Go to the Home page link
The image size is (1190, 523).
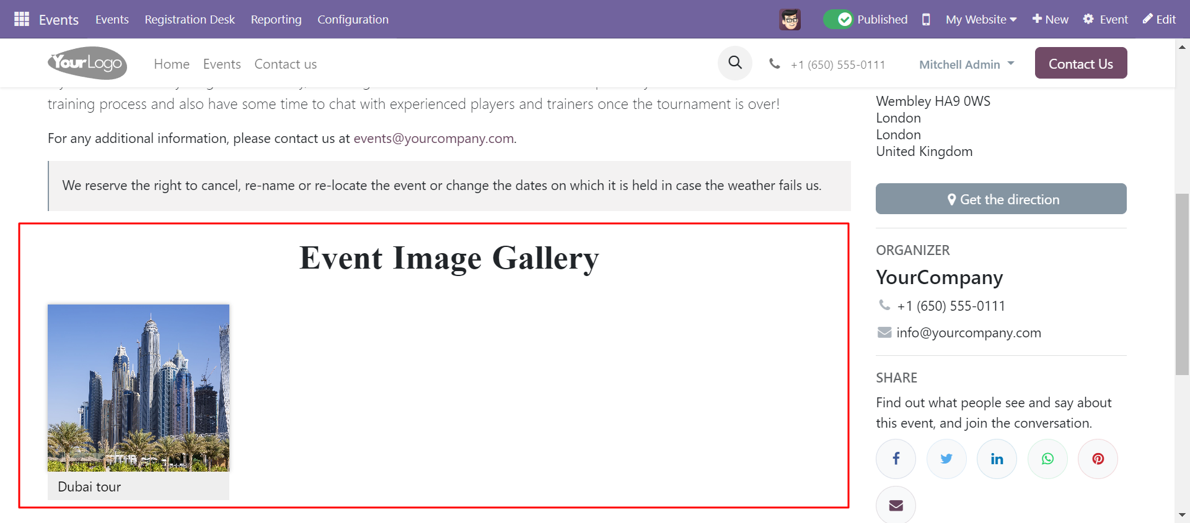[172, 64]
